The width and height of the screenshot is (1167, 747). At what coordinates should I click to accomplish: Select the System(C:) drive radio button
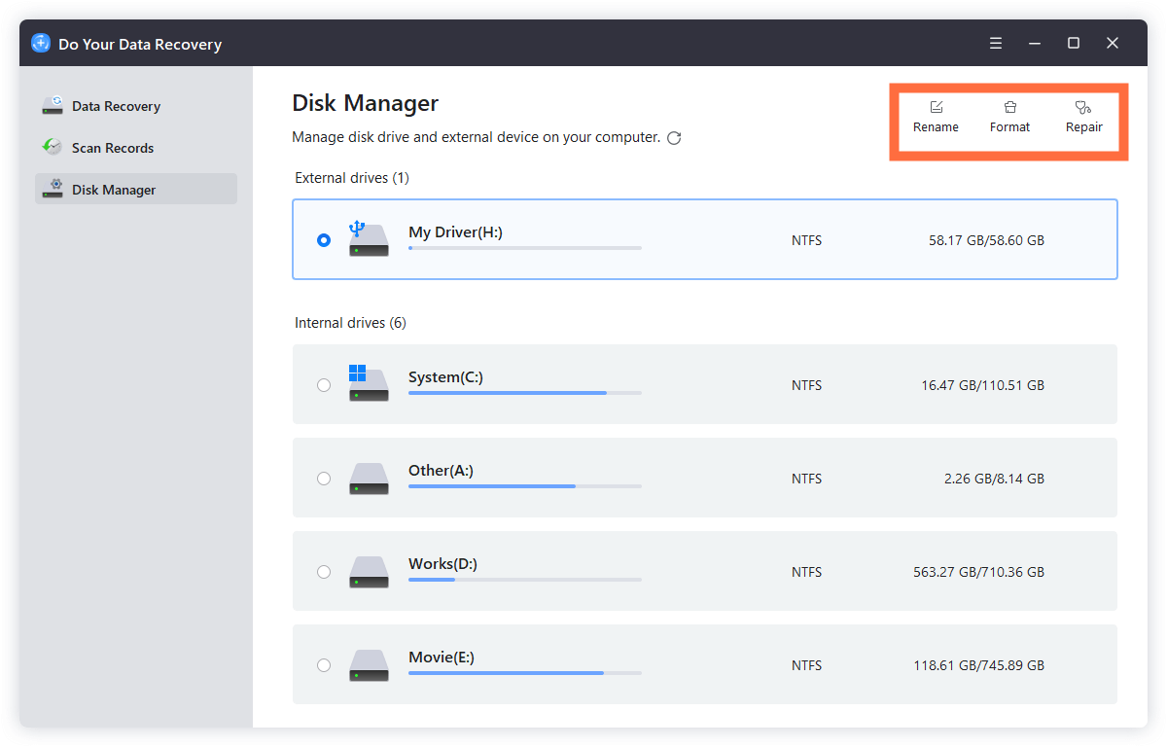[x=324, y=384]
